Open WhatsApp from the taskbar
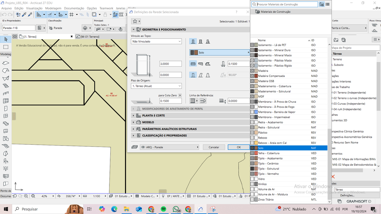Screen dimensions: 381x214 point(176,209)
